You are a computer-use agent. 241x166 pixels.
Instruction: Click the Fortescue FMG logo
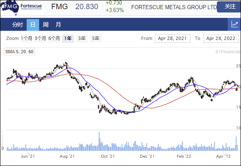click(22, 7)
